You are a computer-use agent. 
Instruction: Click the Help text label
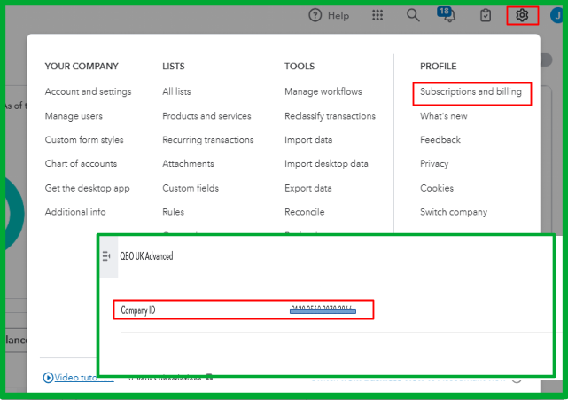[338, 16]
